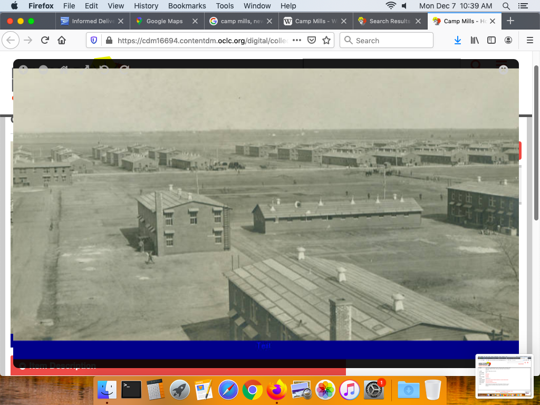Viewport: 540px width, 405px height.
Task: Open the Firefox hamburger application menu
Action: point(529,41)
